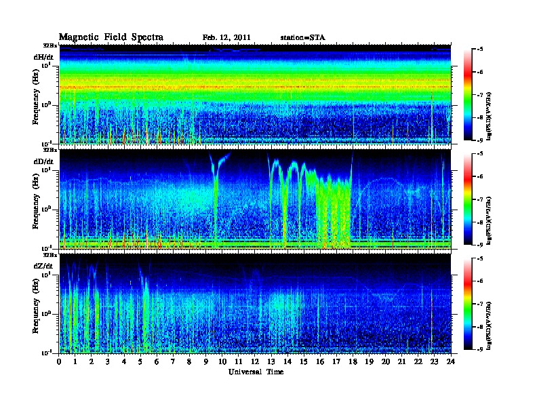Image resolution: width=537 pixels, height=415 pixels.
Task: Click the log(PSD) label beside dH/dt color scale
Action: (489, 116)
